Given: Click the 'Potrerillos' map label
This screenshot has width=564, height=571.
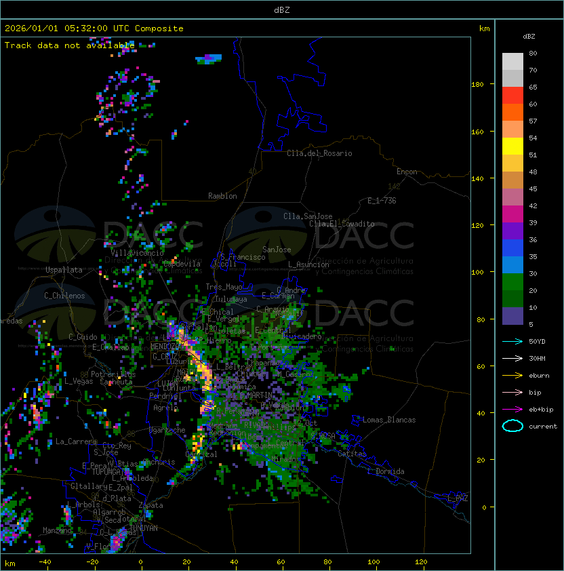Looking at the screenshot, I should pos(113,374).
